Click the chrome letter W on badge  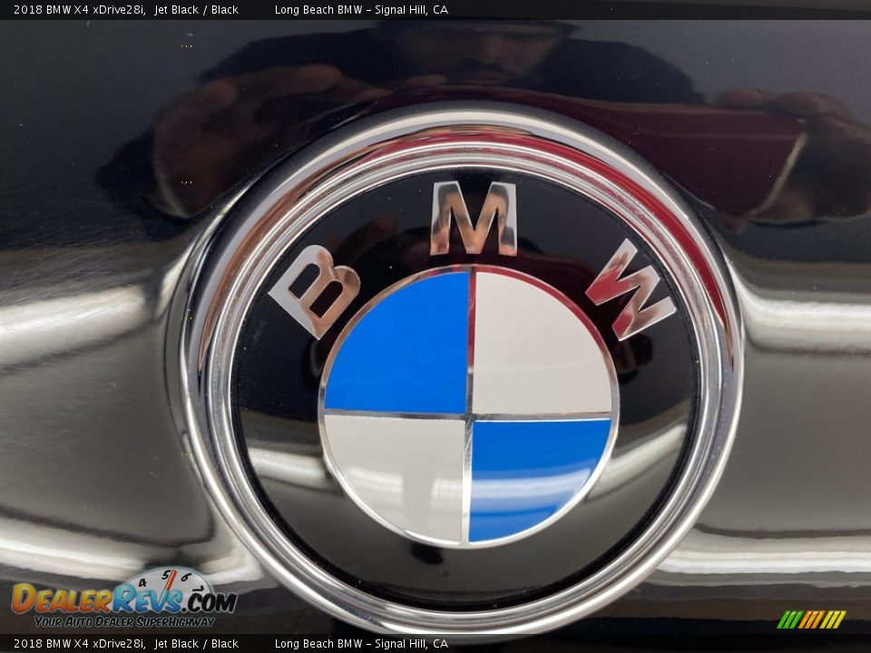point(631,290)
